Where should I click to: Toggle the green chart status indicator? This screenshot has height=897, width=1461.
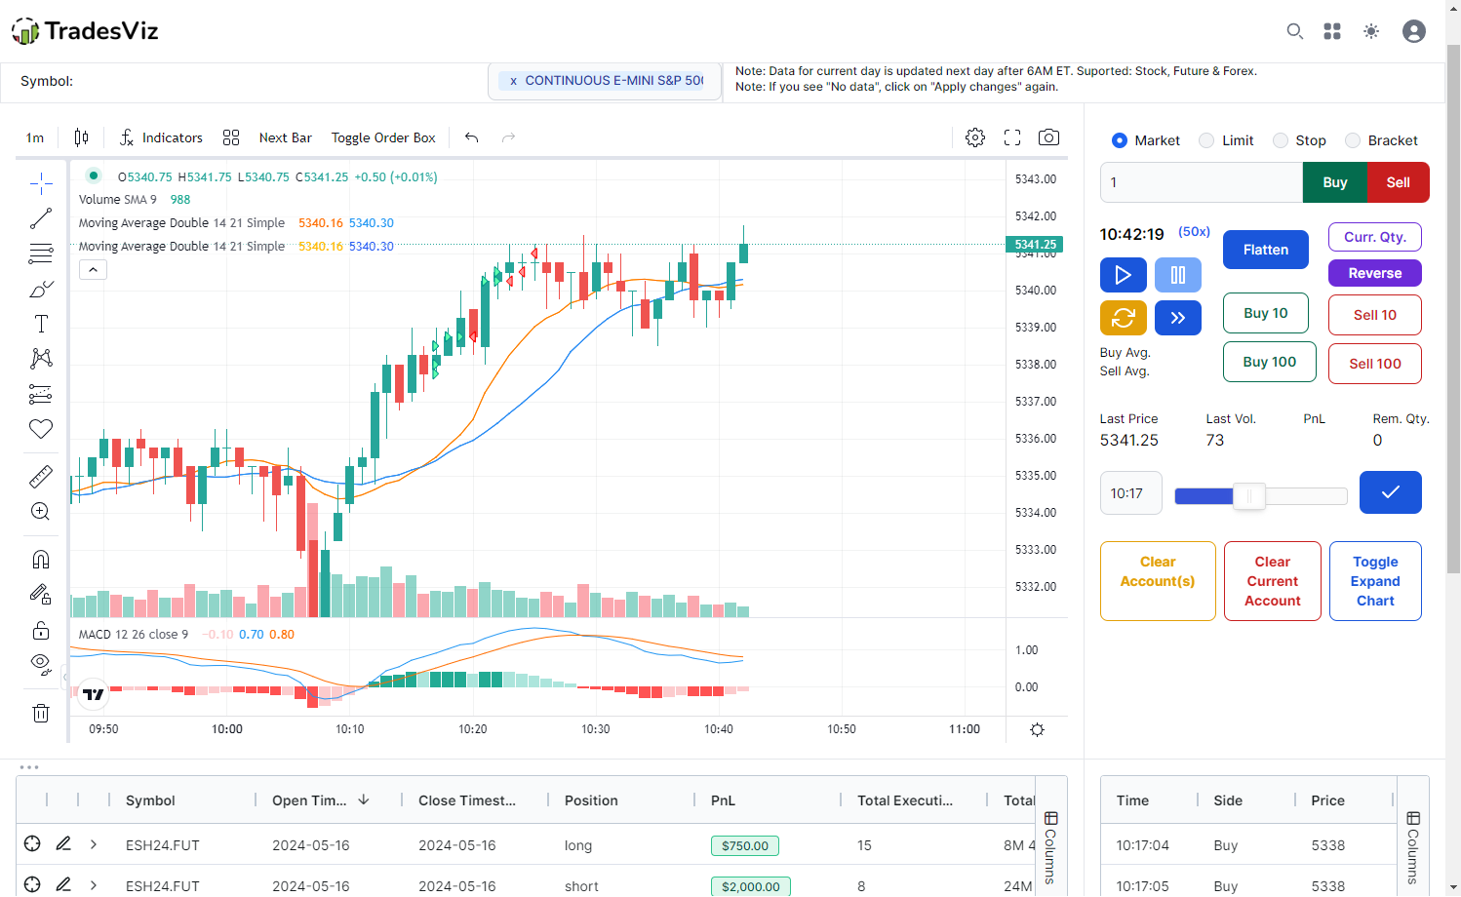(93, 175)
